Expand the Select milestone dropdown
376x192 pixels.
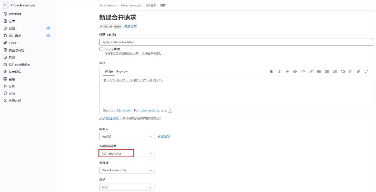click(x=127, y=170)
